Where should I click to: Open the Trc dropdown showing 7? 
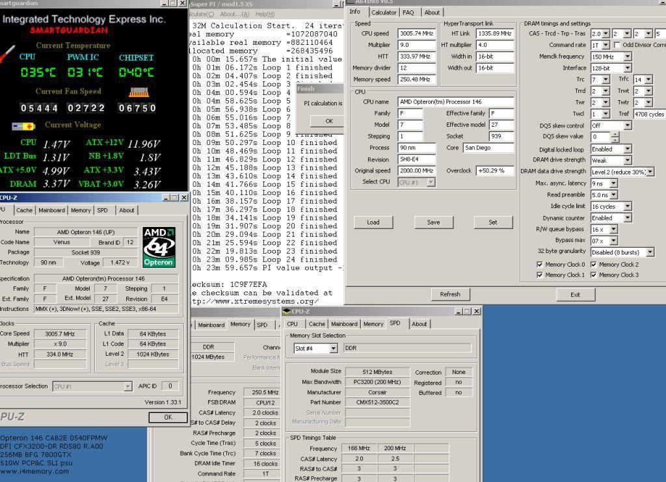[606, 79]
